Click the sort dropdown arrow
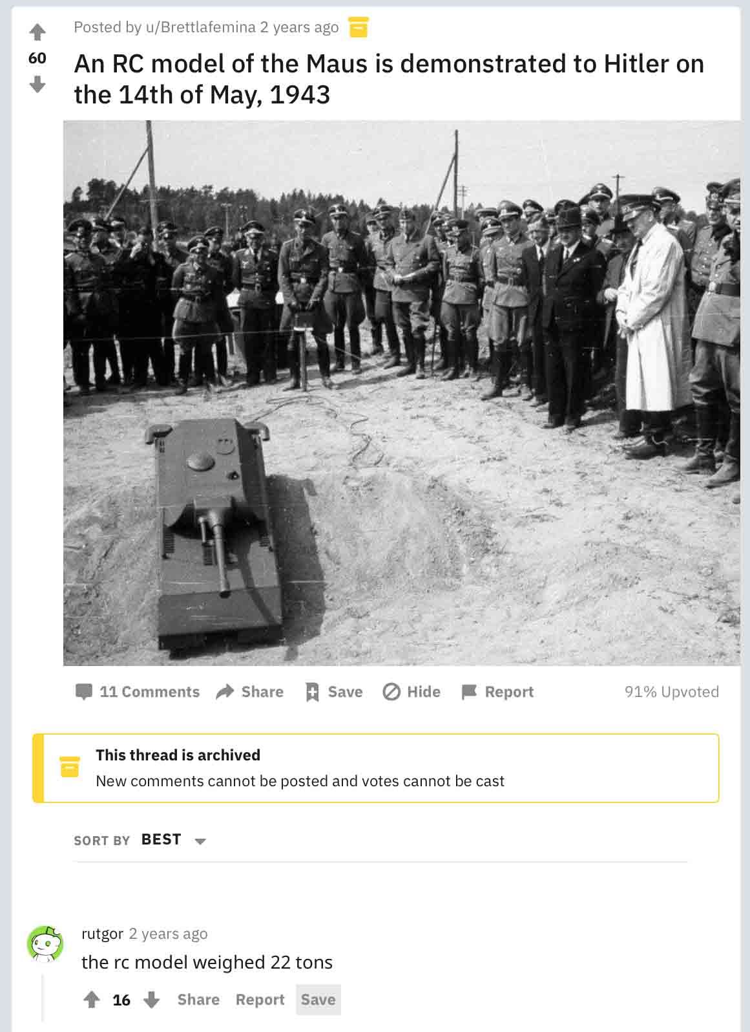The height and width of the screenshot is (1032, 750). pyautogui.click(x=200, y=841)
